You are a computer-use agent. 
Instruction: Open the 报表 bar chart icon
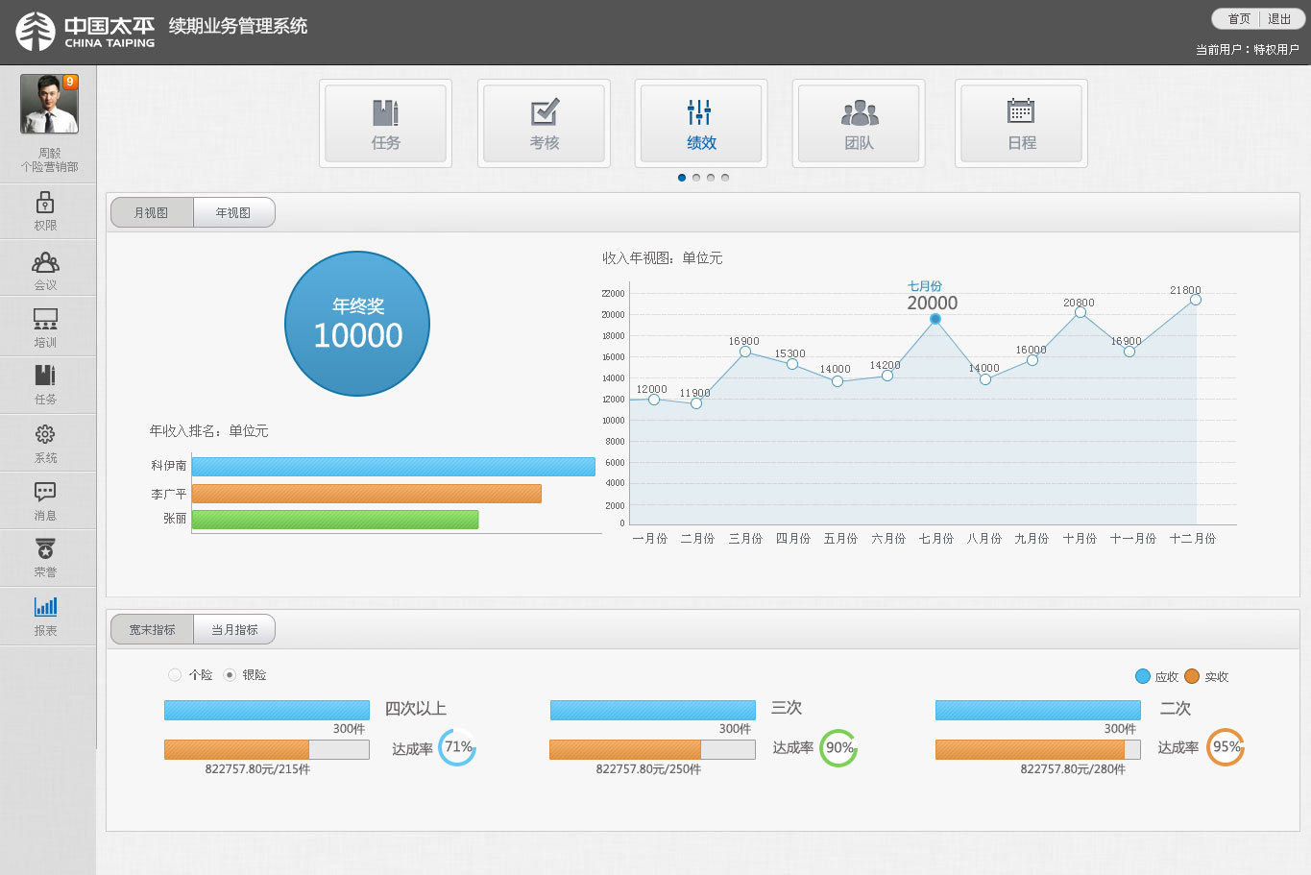click(45, 606)
